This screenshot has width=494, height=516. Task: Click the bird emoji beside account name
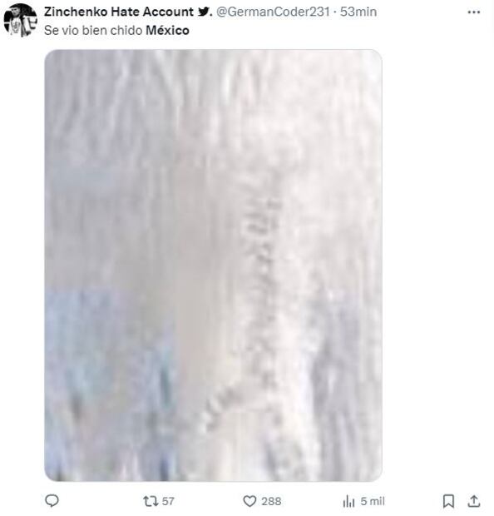click(204, 12)
